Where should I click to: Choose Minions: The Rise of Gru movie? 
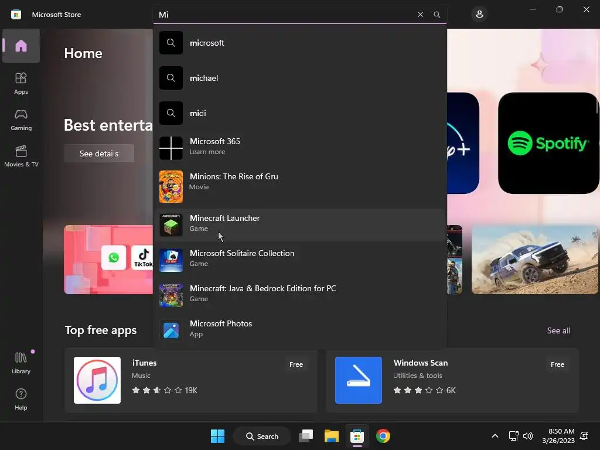[299, 186]
